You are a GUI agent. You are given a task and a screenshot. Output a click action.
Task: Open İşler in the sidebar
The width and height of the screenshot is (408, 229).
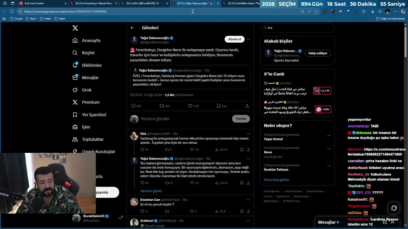pos(81,127)
